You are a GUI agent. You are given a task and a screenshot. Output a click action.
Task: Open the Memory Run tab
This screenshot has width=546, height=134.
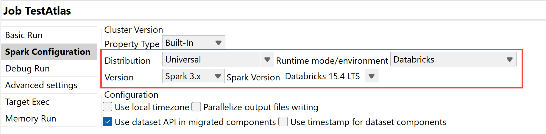(31, 119)
